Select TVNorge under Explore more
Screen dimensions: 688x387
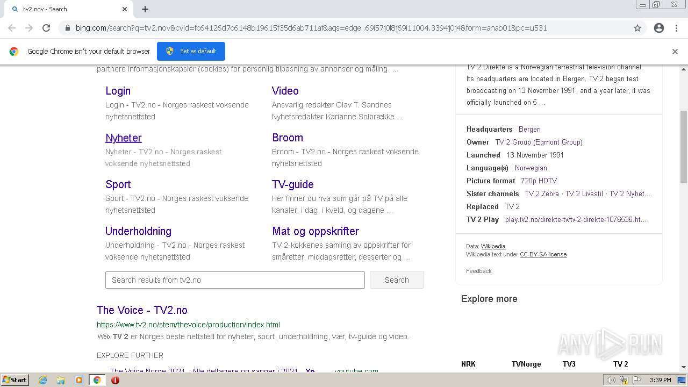click(526, 364)
